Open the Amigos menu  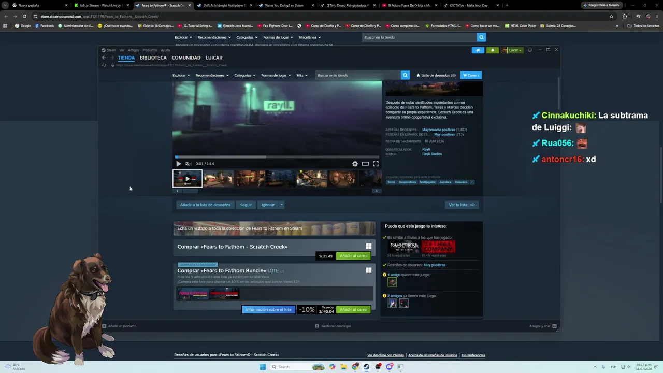pyautogui.click(x=133, y=50)
